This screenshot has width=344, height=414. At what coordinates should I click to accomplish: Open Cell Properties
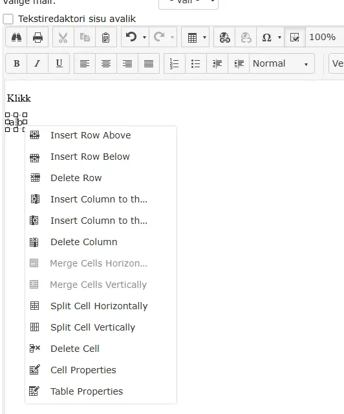[x=101, y=370]
